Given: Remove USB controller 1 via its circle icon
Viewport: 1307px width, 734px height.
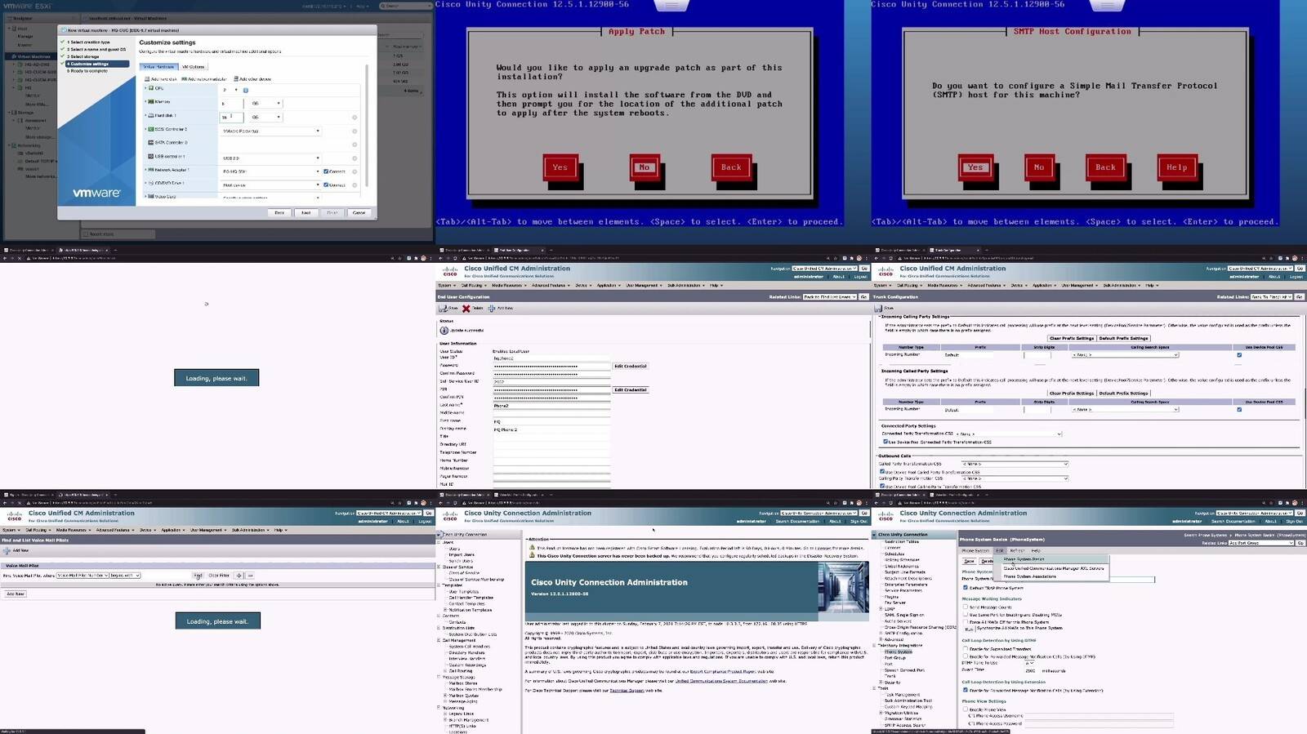Looking at the screenshot, I should 355,158.
